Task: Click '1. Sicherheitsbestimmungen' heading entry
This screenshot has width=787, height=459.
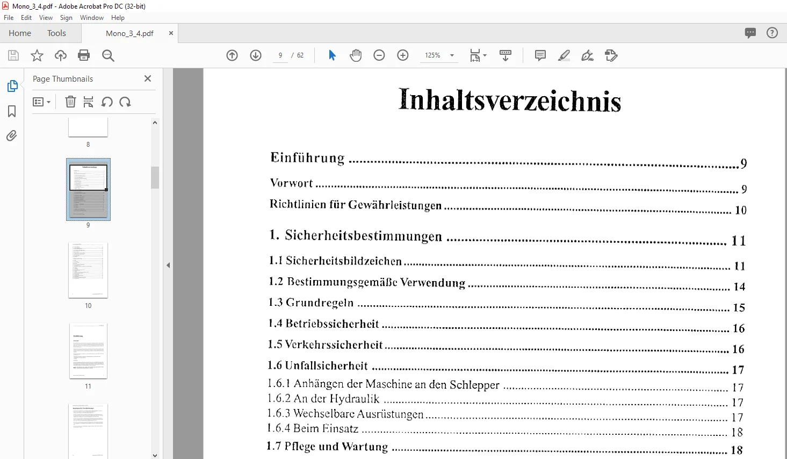Action: click(x=508, y=237)
